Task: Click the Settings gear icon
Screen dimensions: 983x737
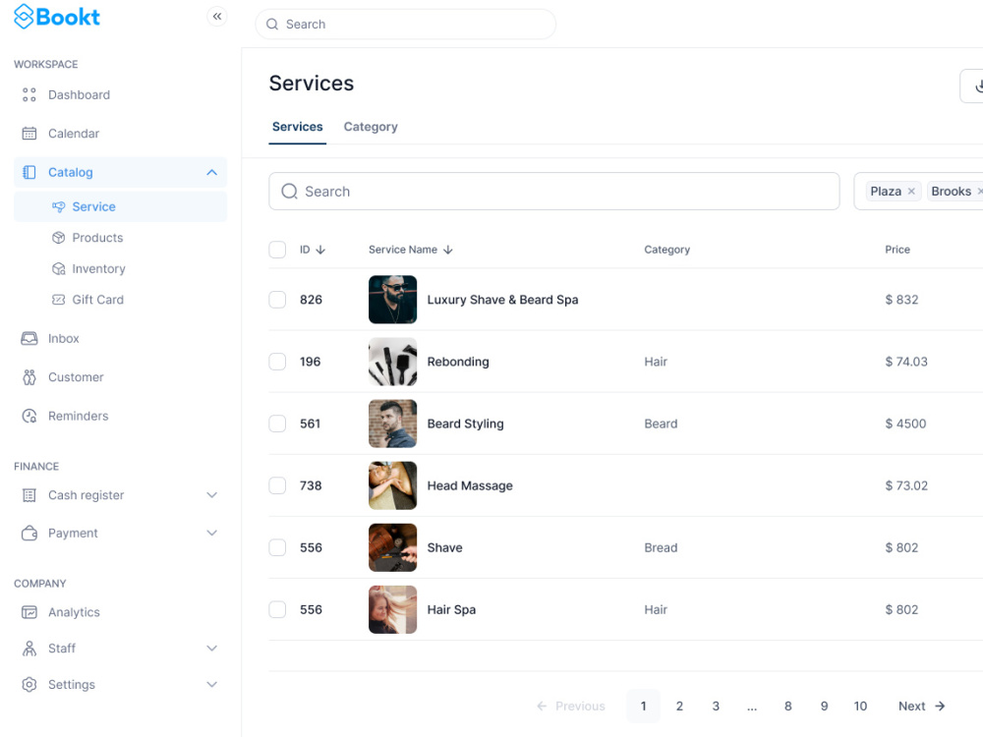Action: point(29,684)
